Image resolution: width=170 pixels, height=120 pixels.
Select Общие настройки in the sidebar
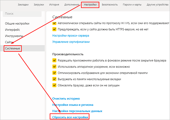click(17, 24)
